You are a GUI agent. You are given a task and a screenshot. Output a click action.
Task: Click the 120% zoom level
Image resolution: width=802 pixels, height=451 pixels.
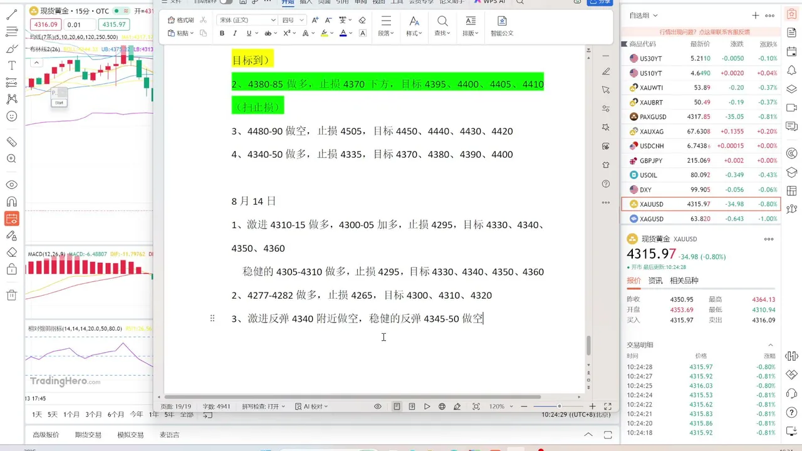pos(497,407)
